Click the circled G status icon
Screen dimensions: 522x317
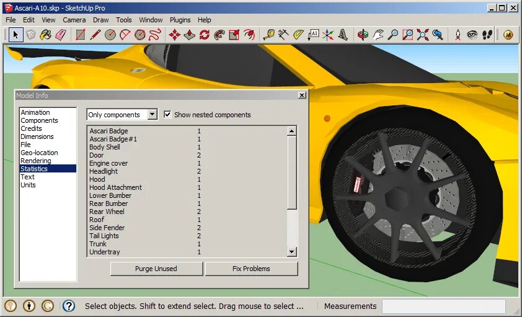[x=48, y=306]
